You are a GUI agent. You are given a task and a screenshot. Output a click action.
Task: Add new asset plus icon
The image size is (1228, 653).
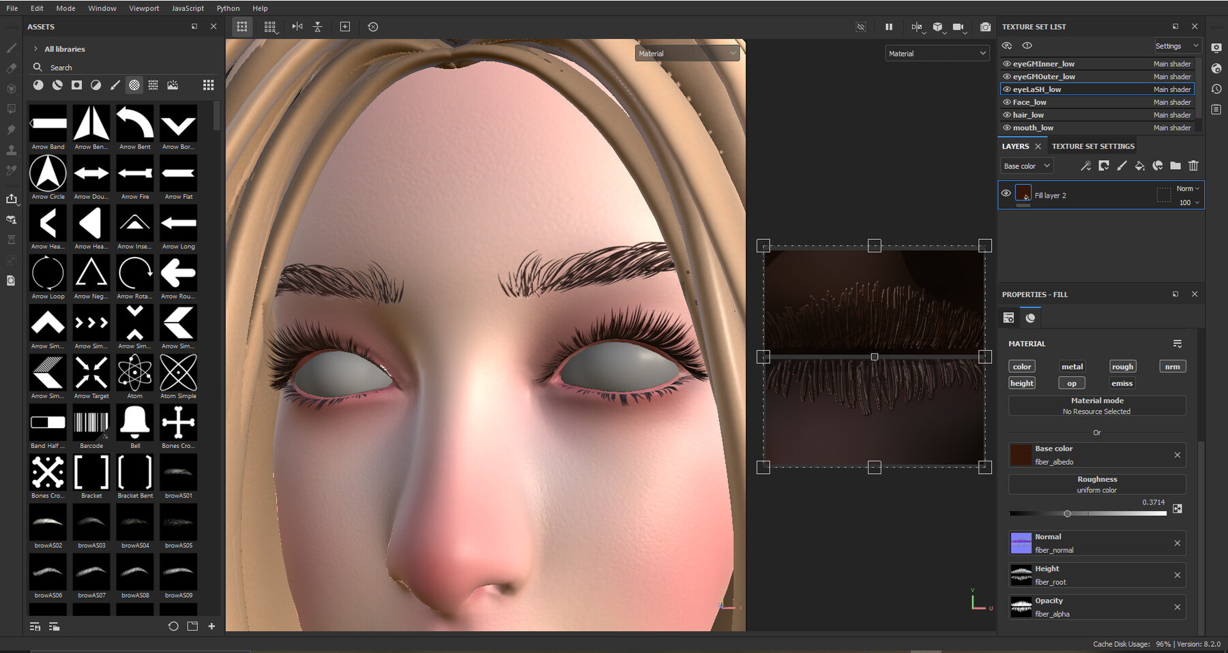pyautogui.click(x=211, y=626)
